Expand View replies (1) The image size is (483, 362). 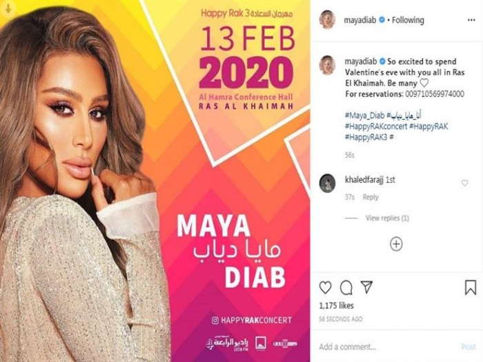[387, 218]
